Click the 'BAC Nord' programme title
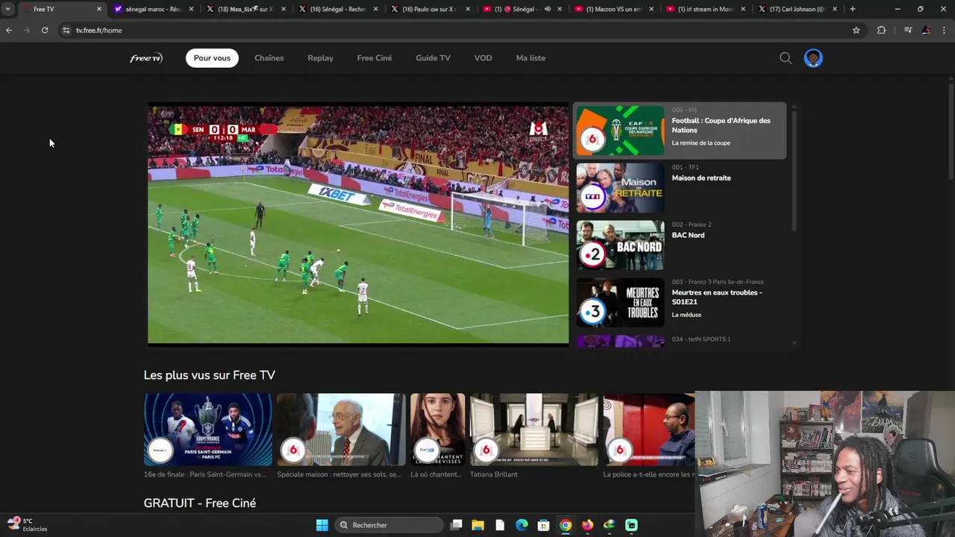This screenshot has width=955, height=537. pos(688,236)
